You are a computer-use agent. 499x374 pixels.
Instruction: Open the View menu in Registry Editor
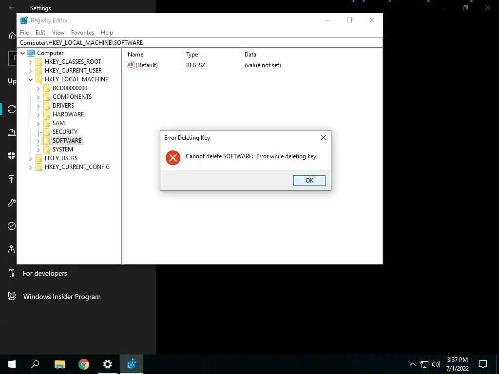[58, 33]
